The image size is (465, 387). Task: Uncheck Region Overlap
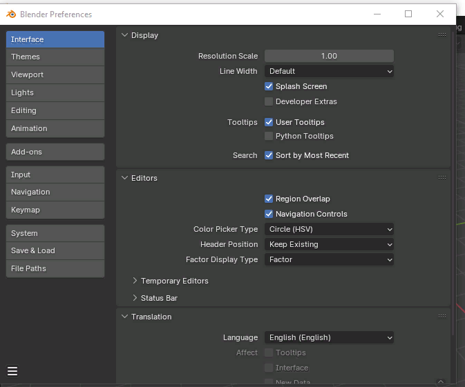[x=269, y=199]
